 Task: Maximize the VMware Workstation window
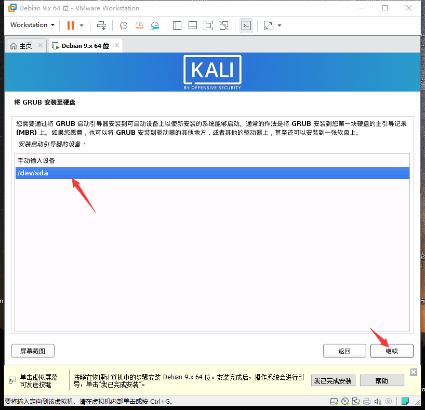(x=385, y=8)
